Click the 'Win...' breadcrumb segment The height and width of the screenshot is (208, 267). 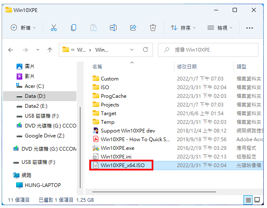tap(102, 50)
